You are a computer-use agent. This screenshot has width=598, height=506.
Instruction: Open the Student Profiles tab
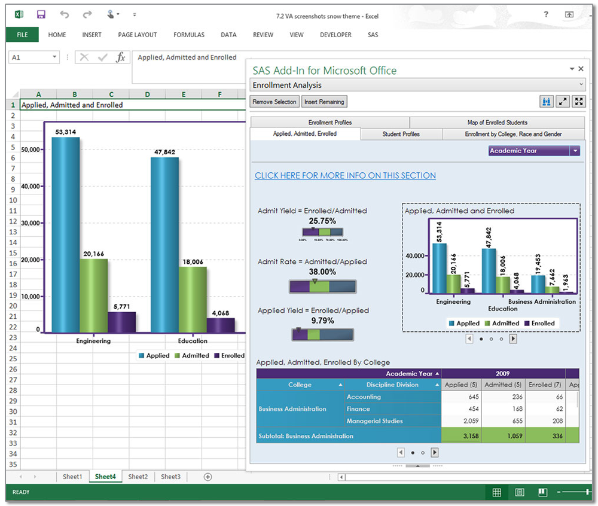tap(401, 134)
